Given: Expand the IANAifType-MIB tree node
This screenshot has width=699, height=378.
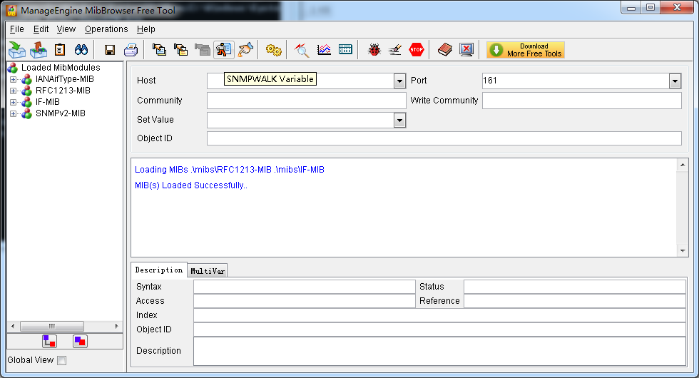Looking at the screenshot, I should pyautogui.click(x=13, y=79).
